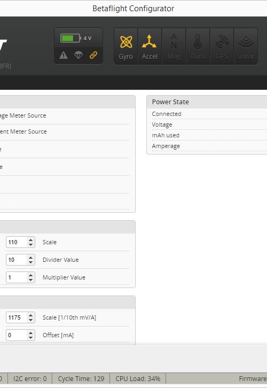Click the arming warning triangle icon
Screen dimensions: 267x388
tap(64, 55)
